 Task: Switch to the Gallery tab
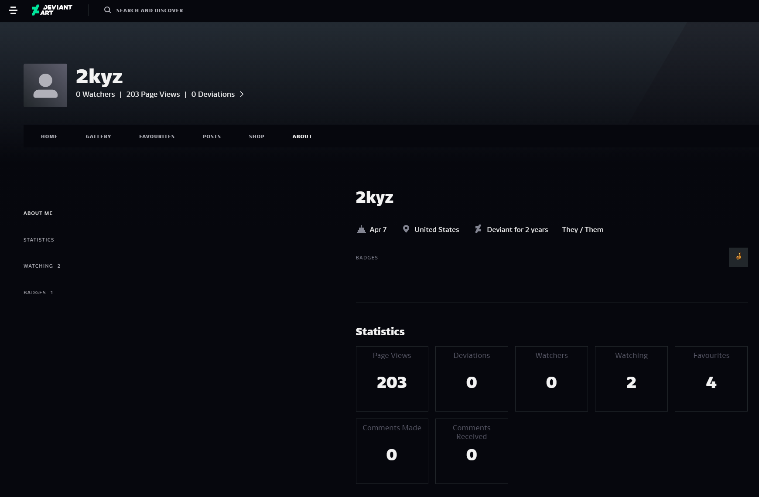99,136
